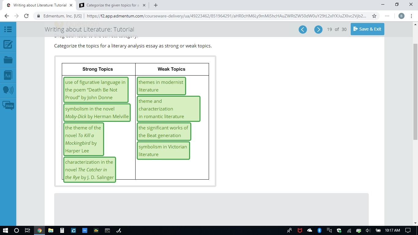The width and height of the screenshot is (418, 235).
Task: Open Calculator from taskbar
Action: pos(62,230)
